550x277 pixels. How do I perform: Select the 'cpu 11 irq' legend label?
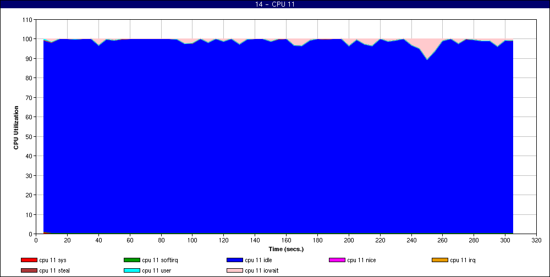[463, 260]
